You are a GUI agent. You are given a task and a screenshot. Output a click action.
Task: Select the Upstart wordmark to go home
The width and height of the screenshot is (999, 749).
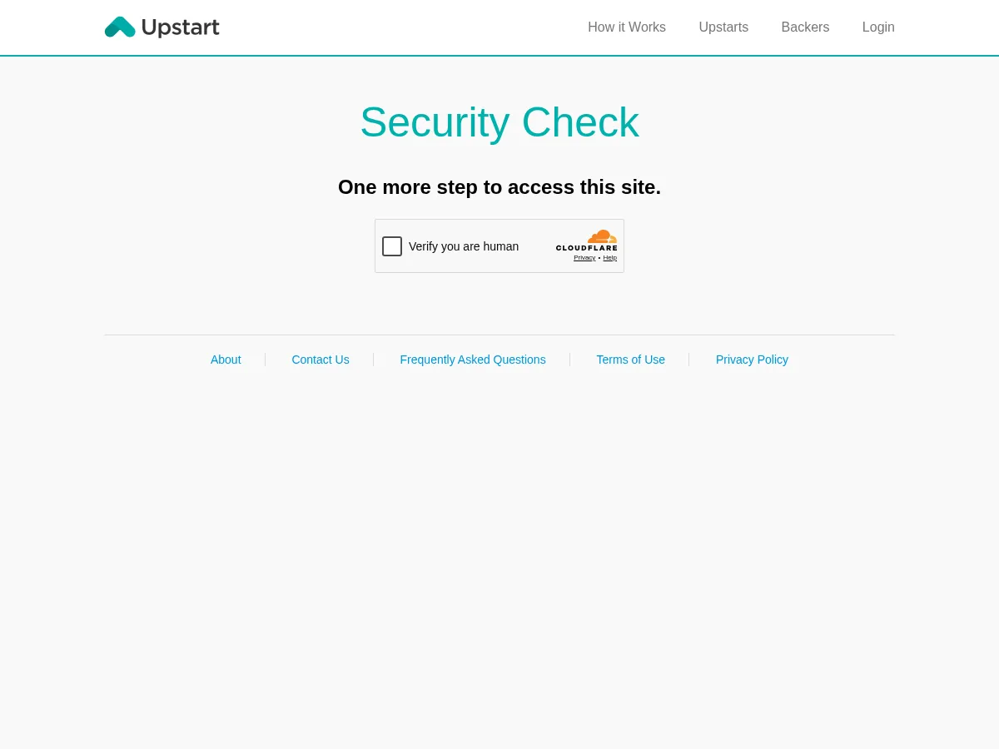[180, 27]
